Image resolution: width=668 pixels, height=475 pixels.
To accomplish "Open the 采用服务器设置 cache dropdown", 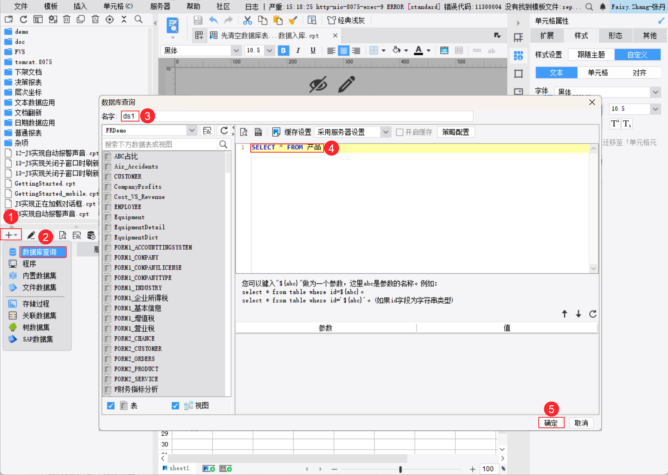I will [386, 132].
